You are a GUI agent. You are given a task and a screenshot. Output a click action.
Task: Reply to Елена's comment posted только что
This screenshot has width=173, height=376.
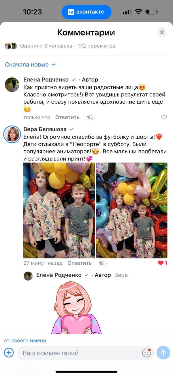(x=67, y=117)
